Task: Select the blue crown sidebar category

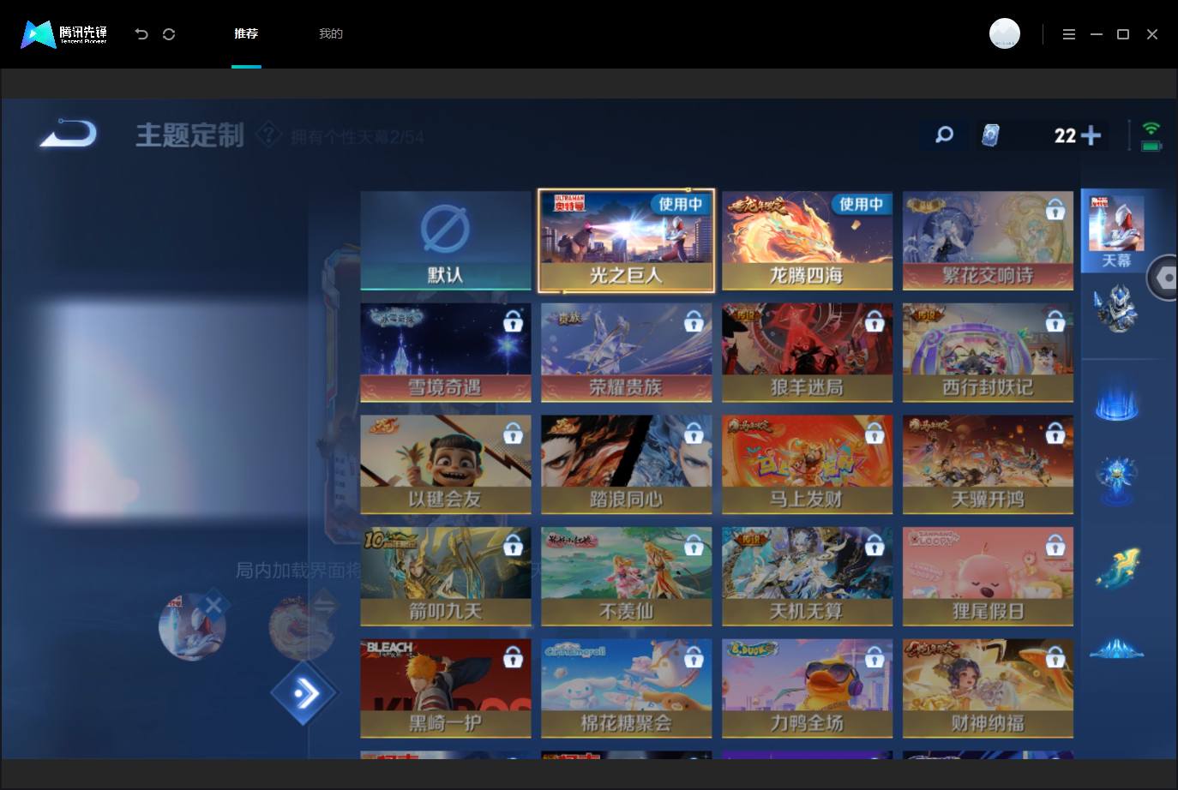Action: [1116, 649]
